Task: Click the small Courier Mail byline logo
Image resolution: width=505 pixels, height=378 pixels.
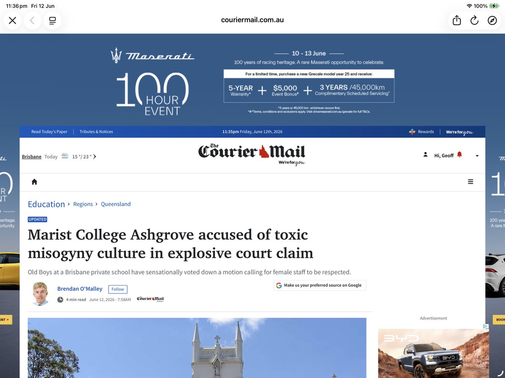Action: pos(150,299)
